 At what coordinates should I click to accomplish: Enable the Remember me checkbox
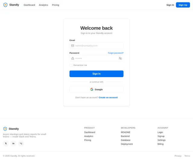[71, 65]
